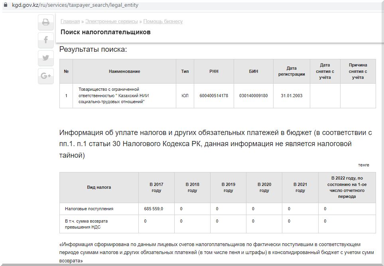Select the 685 559,0 value
Viewport: 384px width, 266px height.
click(x=154, y=209)
